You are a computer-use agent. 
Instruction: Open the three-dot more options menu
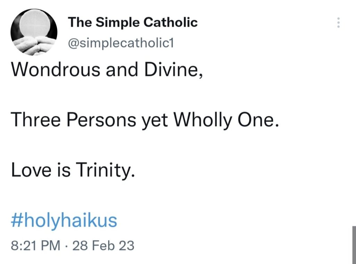pyautogui.click(x=339, y=22)
